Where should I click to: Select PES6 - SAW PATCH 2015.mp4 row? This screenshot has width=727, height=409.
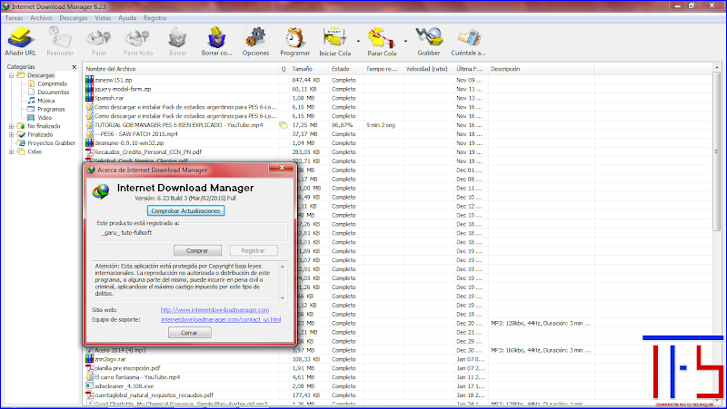135,134
